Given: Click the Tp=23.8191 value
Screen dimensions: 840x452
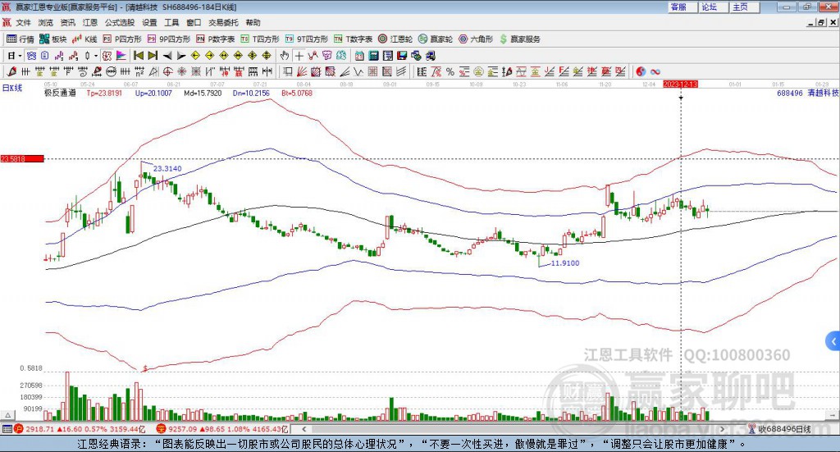Looking at the screenshot, I should coord(104,93).
